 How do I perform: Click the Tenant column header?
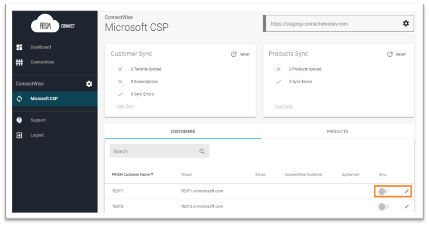(186, 174)
